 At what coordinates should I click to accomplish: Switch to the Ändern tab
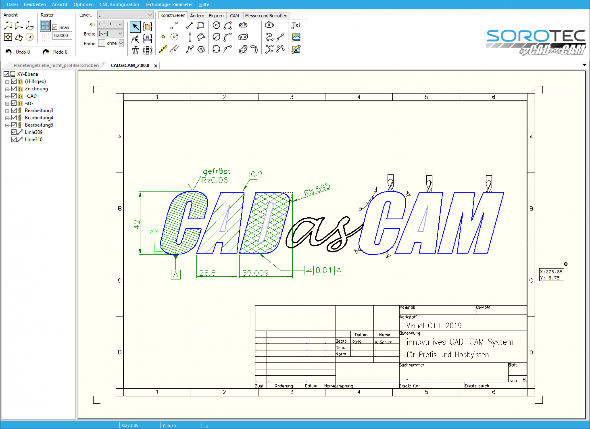pyautogui.click(x=197, y=16)
